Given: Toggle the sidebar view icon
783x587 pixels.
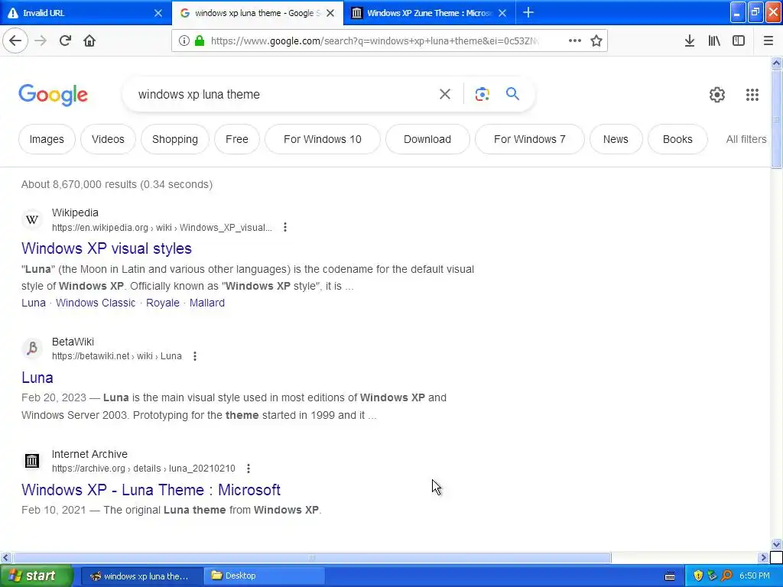Looking at the screenshot, I should (x=739, y=41).
